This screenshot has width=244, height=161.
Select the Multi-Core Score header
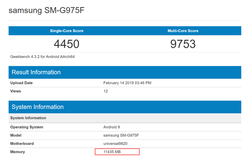click(x=183, y=31)
